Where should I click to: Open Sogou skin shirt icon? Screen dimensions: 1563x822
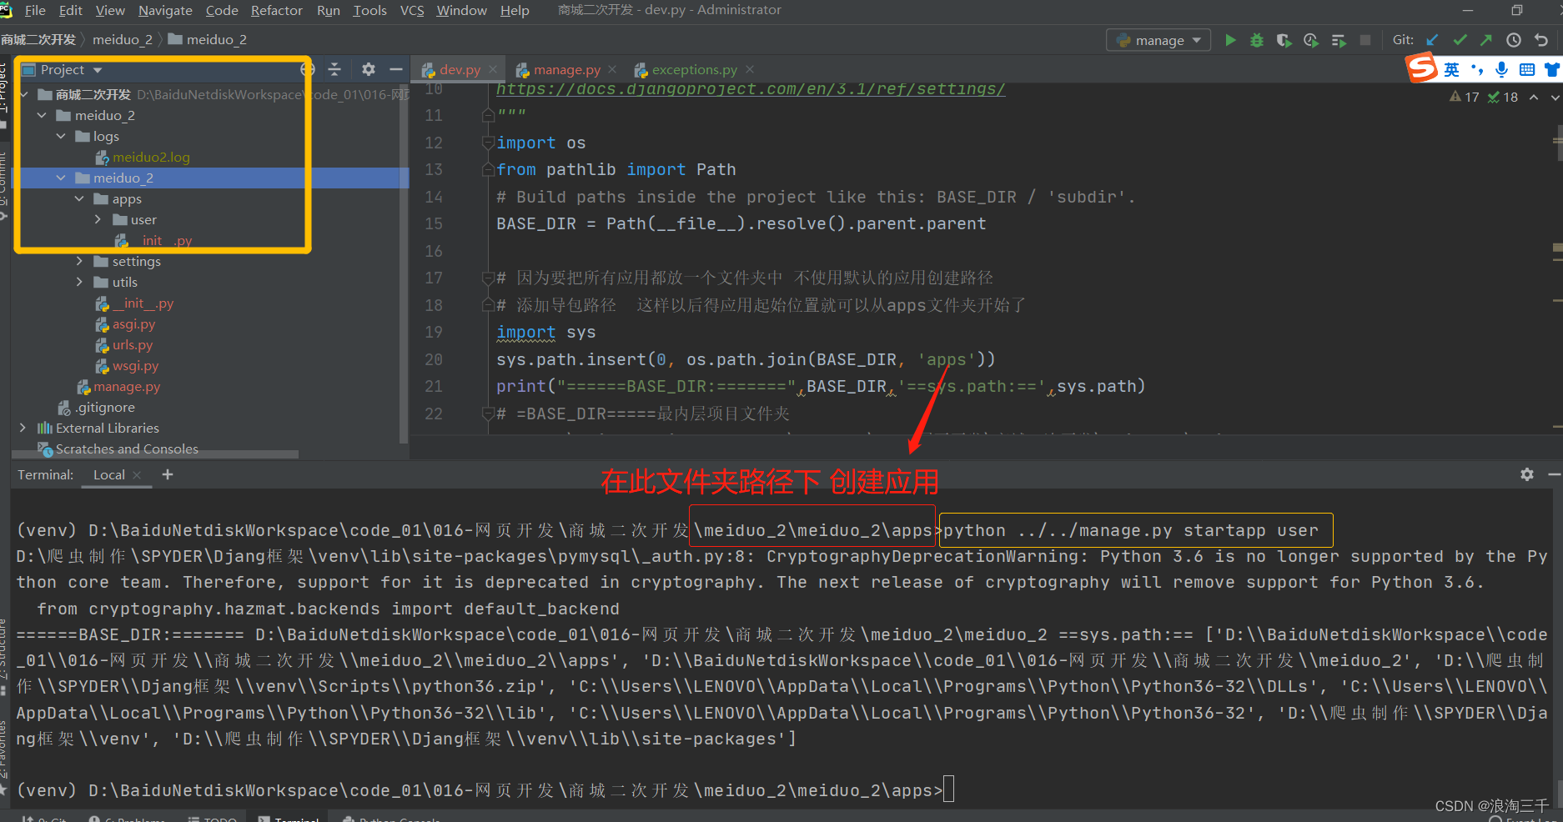click(x=1553, y=70)
